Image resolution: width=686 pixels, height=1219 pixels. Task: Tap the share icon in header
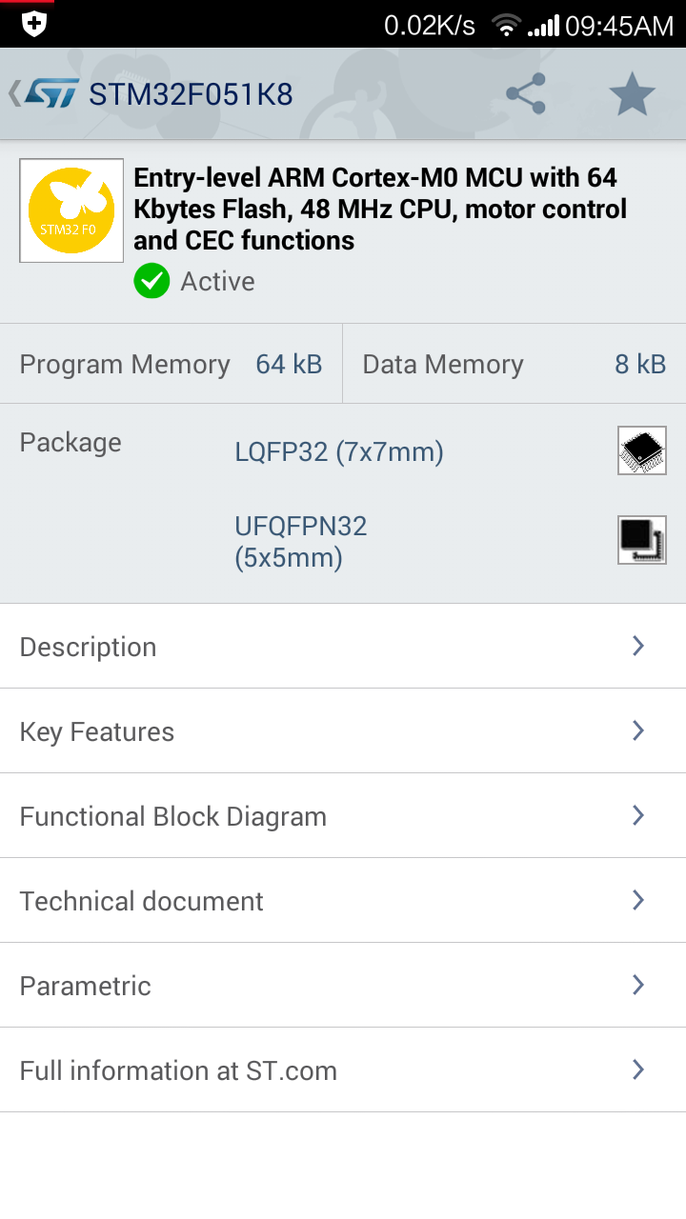(526, 93)
